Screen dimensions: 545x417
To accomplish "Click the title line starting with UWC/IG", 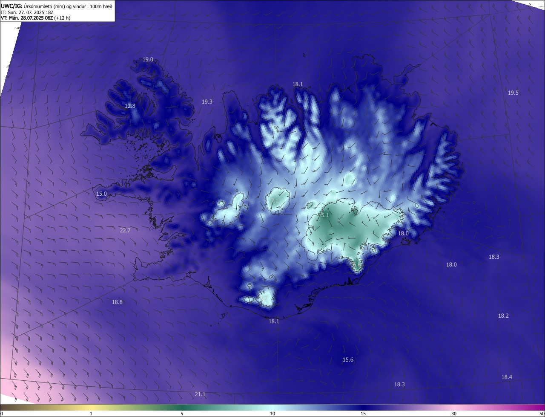I will (57, 6).
